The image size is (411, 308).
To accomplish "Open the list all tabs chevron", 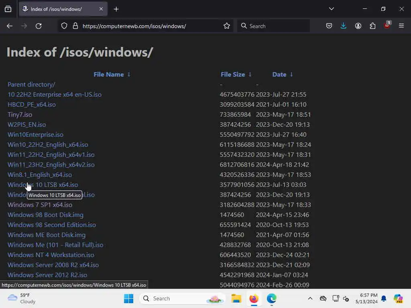I will click(x=331, y=9).
